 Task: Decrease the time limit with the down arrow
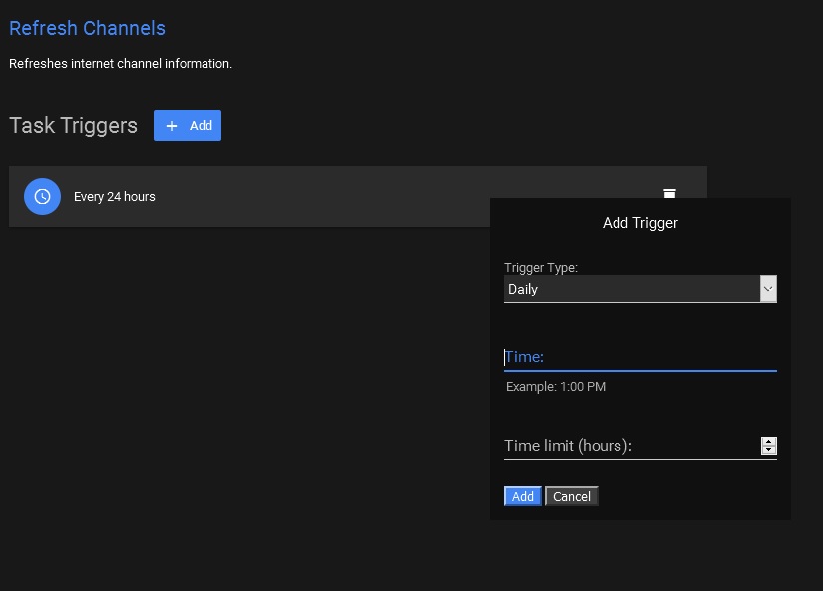click(768, 450)
